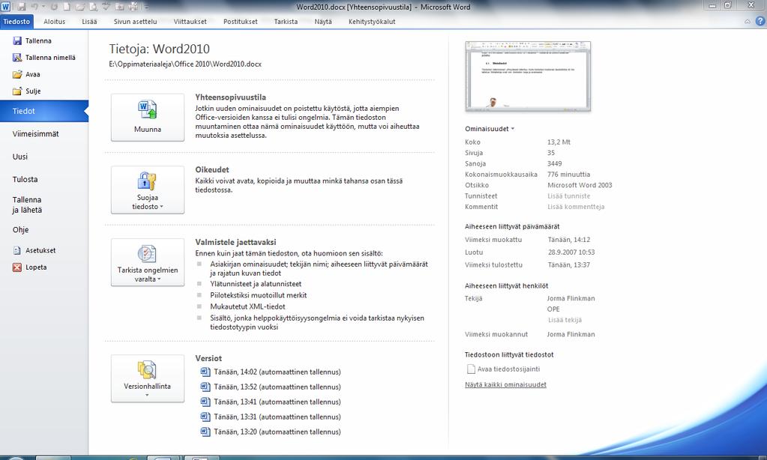This screenshot has height=460, width=767.
Task: Switch to the Lisää ribbon tab
Action: 89,22
